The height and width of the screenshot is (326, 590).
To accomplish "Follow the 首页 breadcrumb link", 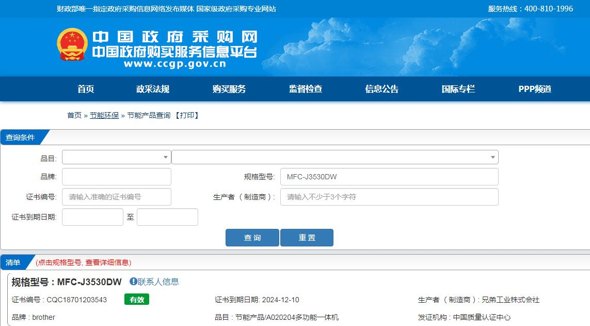I will (x=74, y=115).
